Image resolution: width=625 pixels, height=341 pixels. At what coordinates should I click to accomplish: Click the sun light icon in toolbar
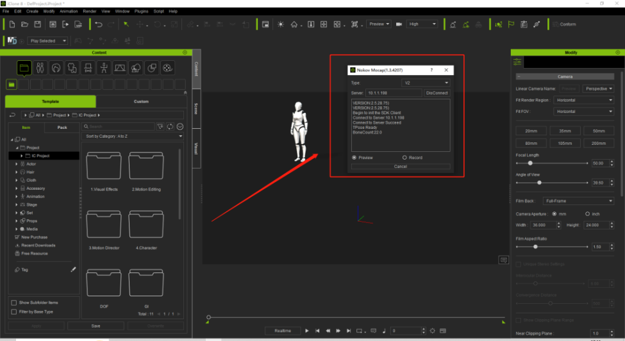[281, 24]
